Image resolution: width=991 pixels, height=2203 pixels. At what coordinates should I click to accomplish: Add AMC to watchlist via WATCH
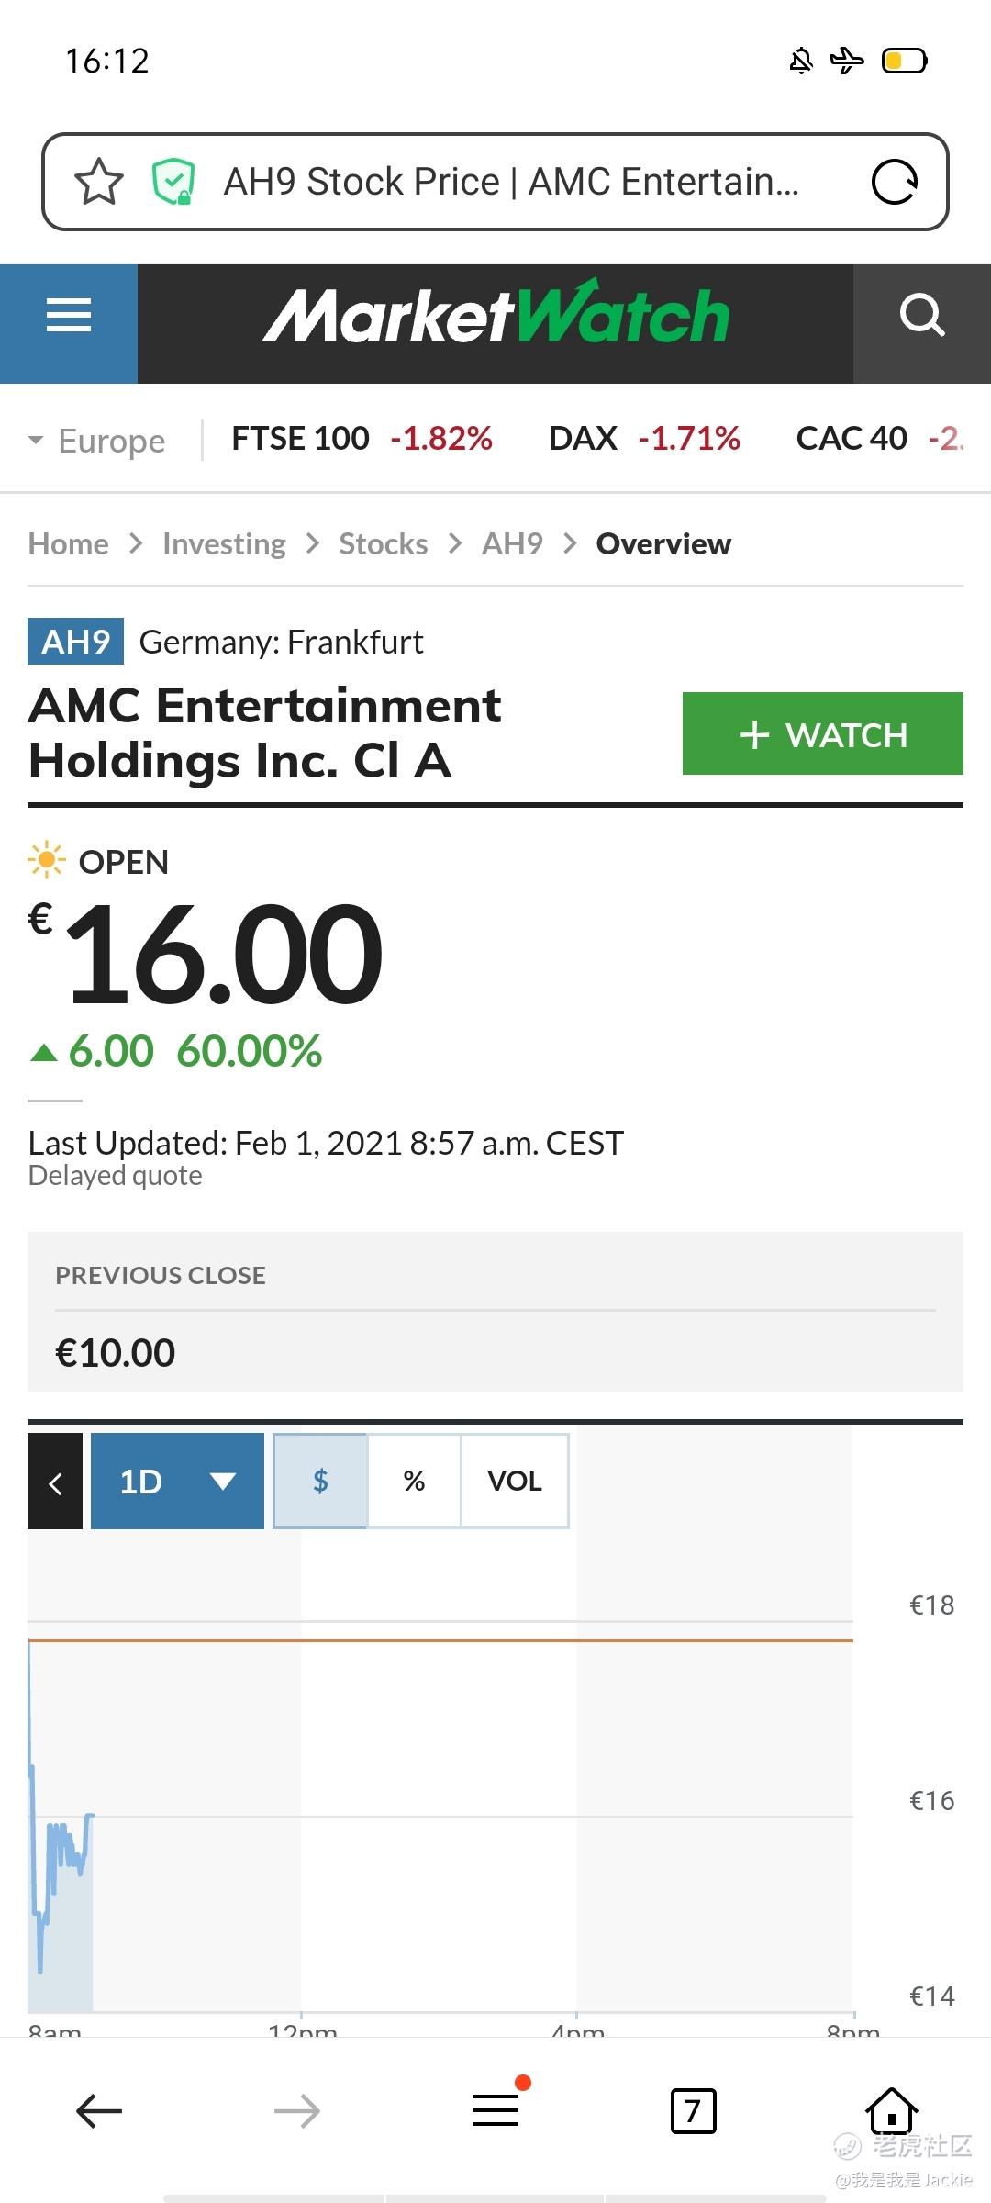tap(823, 733)
